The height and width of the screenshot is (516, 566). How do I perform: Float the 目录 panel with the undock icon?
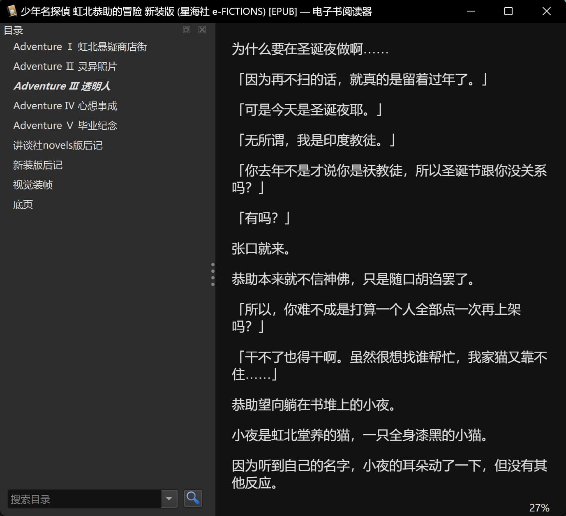[x=187, y=30]
